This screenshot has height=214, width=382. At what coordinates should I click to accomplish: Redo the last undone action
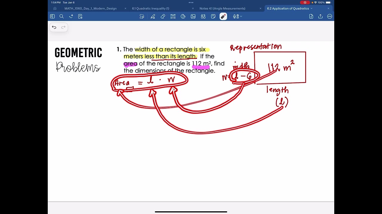point(63,27)
